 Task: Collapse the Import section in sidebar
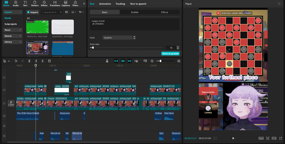pyautogui.click(x=20, y=12)
